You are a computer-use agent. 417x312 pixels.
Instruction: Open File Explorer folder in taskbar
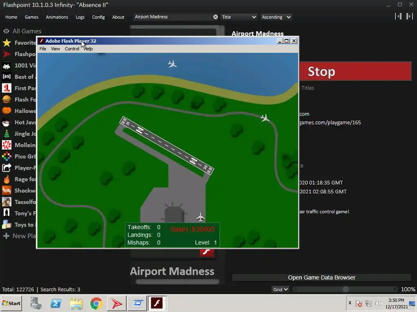point(76,303)
